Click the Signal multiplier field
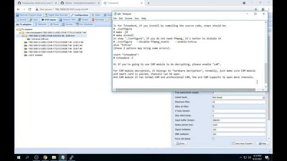287x161 pixels. point(239,129)
